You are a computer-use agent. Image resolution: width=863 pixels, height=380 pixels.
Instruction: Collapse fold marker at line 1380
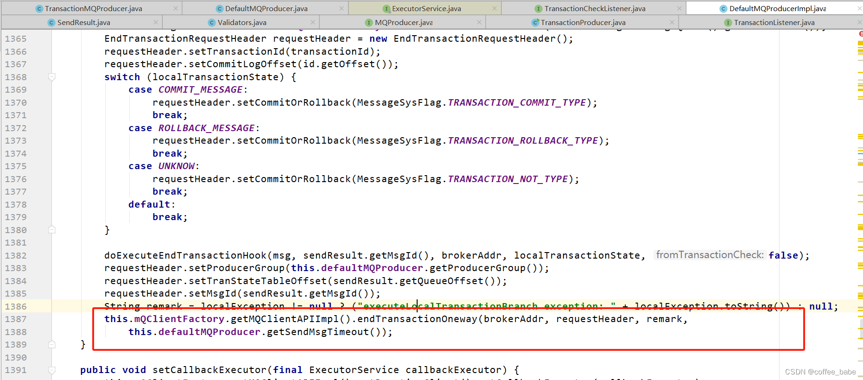[x=52, y=230]
